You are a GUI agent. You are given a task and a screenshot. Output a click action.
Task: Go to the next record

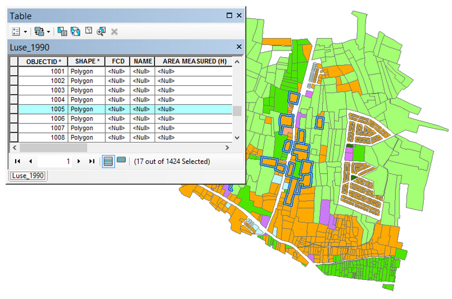coord(79,162)
